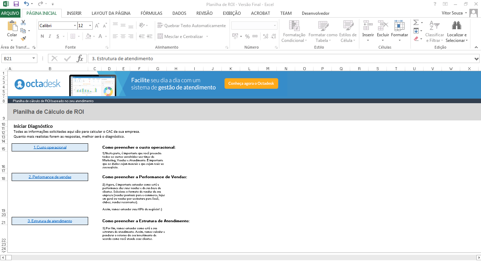Click the font color A swatch

click(x=101, y=36)
